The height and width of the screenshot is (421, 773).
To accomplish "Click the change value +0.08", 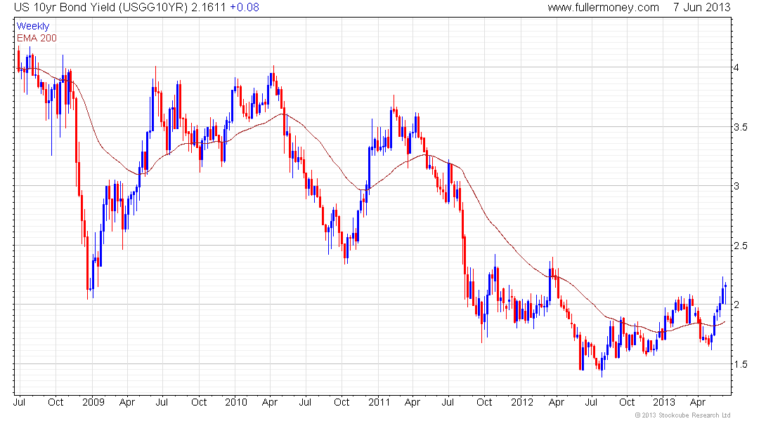I will click(x=245, y=8).
